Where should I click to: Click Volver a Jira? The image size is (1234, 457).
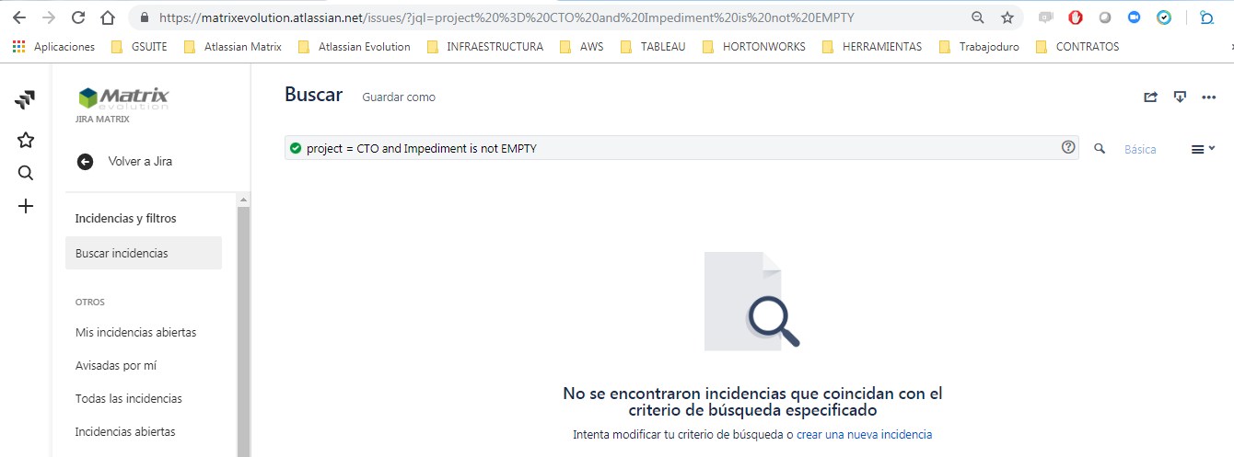(140, 162)
